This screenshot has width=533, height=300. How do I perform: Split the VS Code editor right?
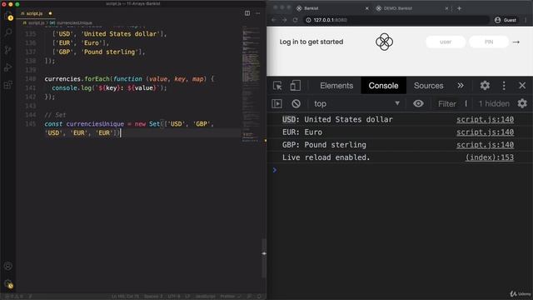(247, 13)
